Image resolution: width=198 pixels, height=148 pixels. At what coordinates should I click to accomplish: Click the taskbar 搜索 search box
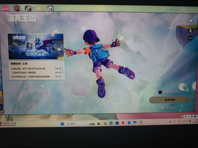pos(71,124)
